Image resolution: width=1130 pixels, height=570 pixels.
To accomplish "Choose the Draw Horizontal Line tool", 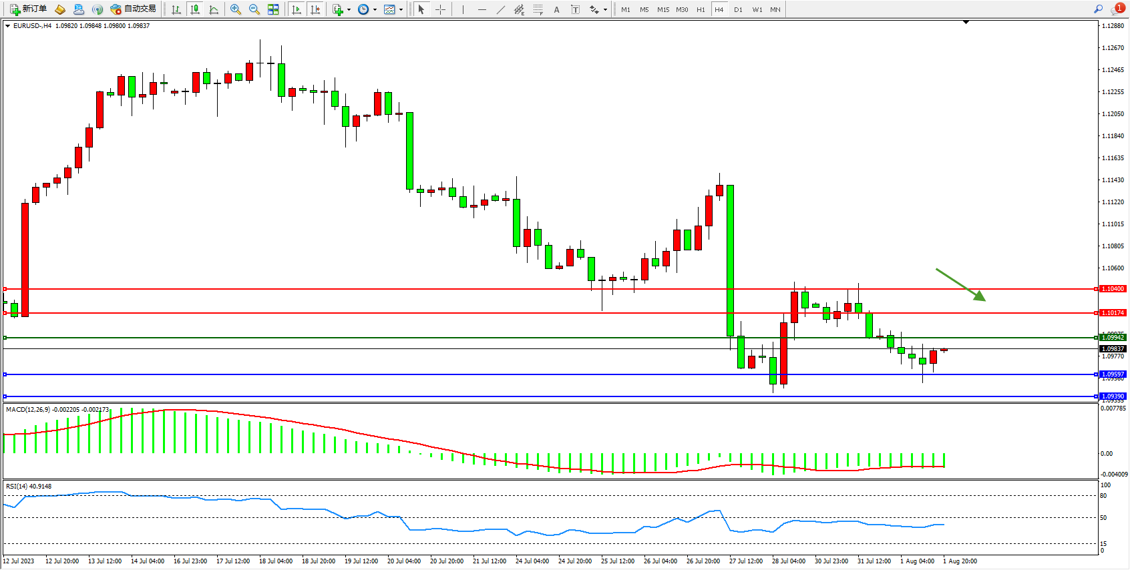I will [482, 9].
